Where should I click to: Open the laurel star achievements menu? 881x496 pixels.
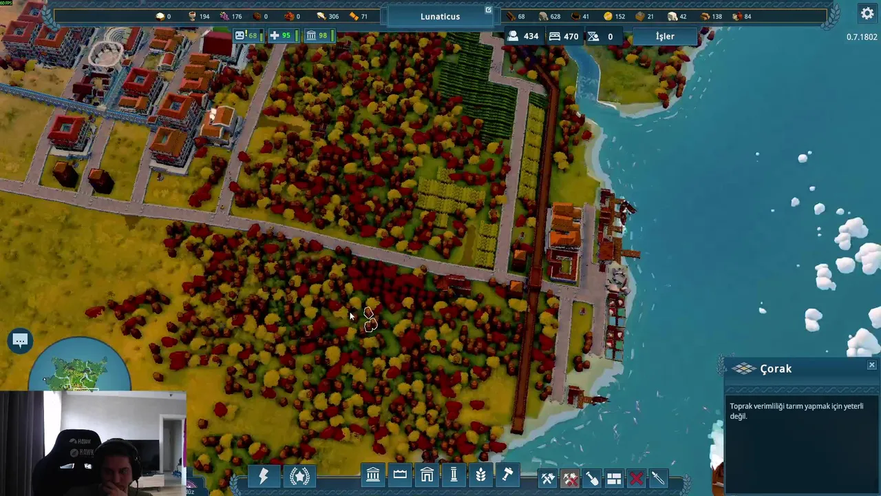299,476
